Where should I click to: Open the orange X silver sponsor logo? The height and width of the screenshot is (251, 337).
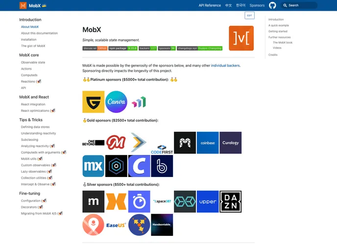116,201
